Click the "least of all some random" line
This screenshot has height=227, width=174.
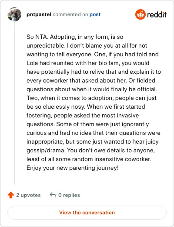89,159
